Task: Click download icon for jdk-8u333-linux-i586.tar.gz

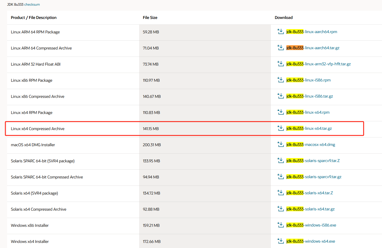Action: coord(280,96)
